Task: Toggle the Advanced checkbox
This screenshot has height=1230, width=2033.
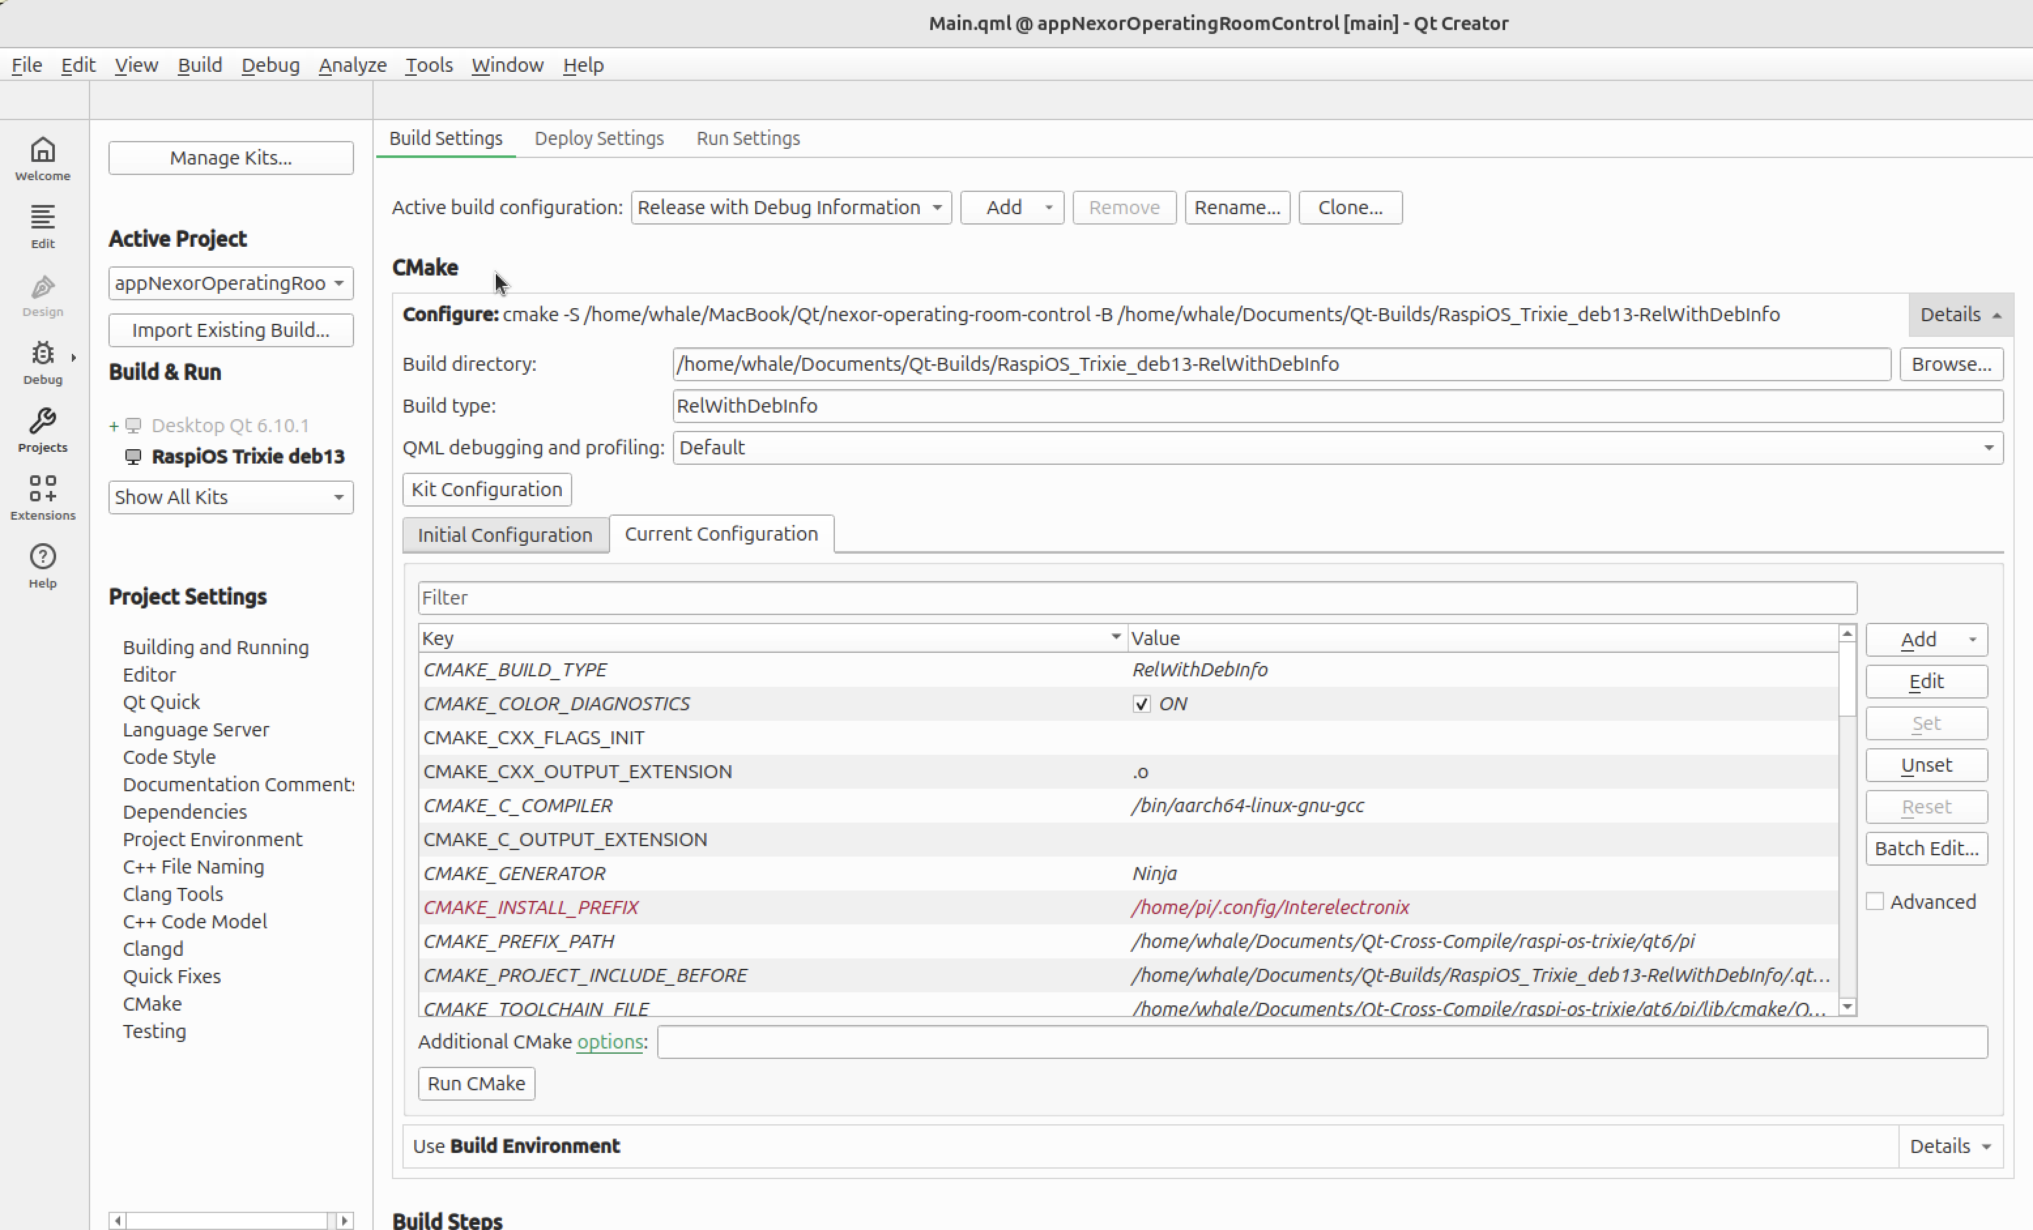Action: pos(1875,901)
